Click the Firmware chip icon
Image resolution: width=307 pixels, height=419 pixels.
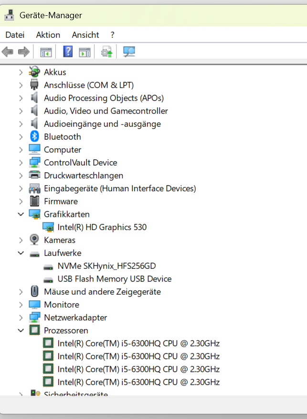34,201
